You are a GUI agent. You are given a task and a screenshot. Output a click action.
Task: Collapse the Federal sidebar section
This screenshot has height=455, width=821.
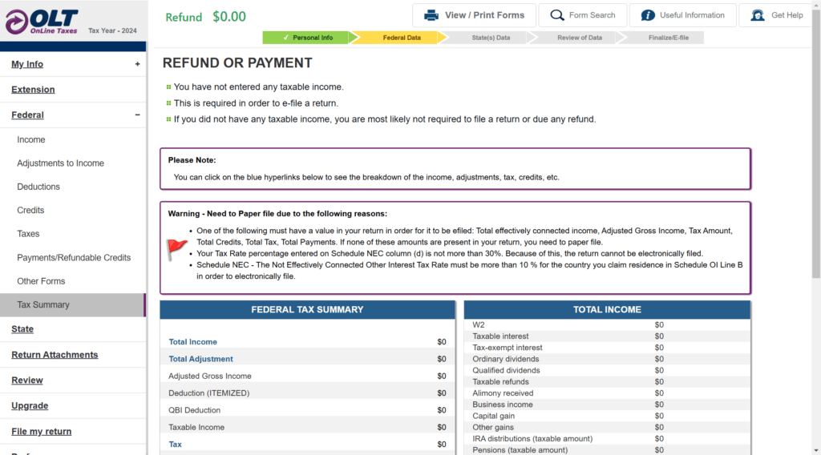coord(137,115)
